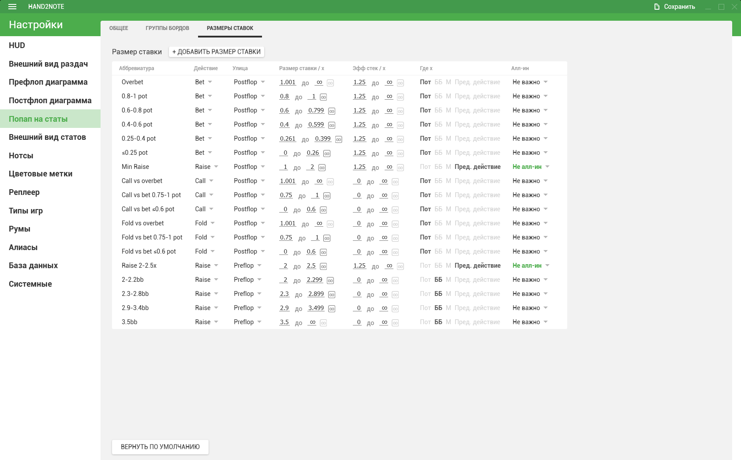Toggle eff stack infinity icon in 2.9-3.4bb row
The width and height of the screenshot is (741, 460).
[x=395, y=309]
